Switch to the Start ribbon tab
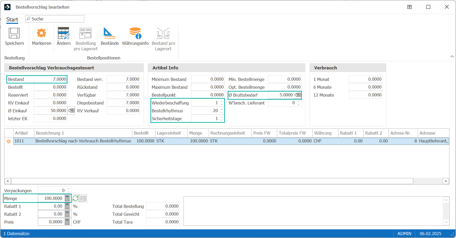This screenshot has height=238, width=456. pyautogui.click(x=12, y=20)
